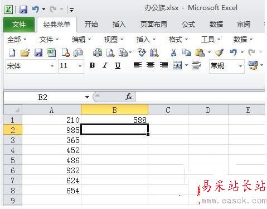Click the B2 name box field
Screen dimensions: 267x209
43,97
